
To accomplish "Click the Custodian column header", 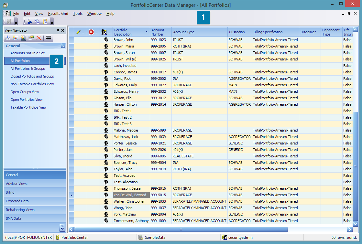I will [x=240, y=32].
